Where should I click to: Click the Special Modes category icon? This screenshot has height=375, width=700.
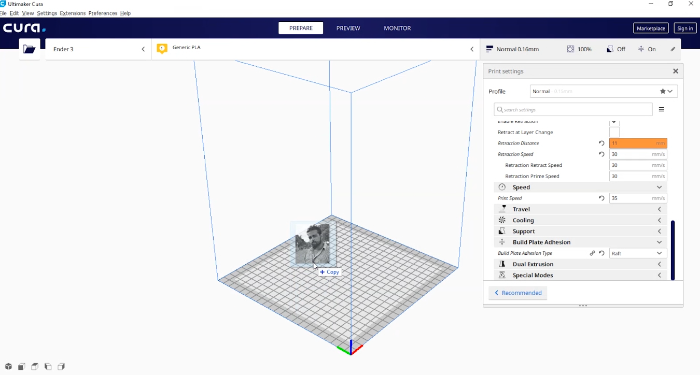502,275
